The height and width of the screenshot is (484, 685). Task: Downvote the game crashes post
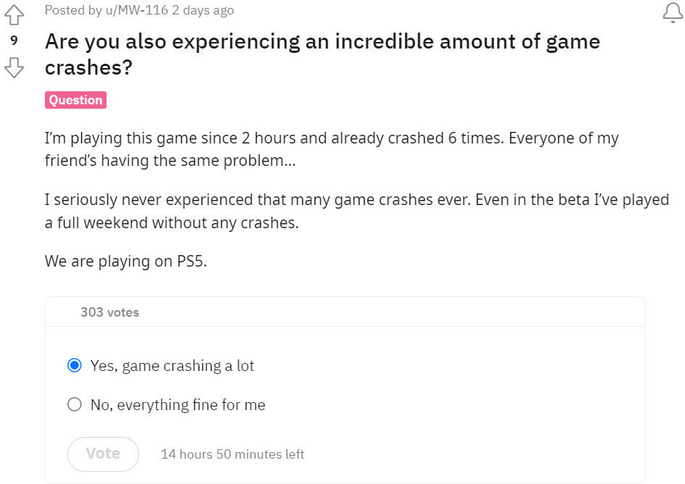tap(14, 68)
